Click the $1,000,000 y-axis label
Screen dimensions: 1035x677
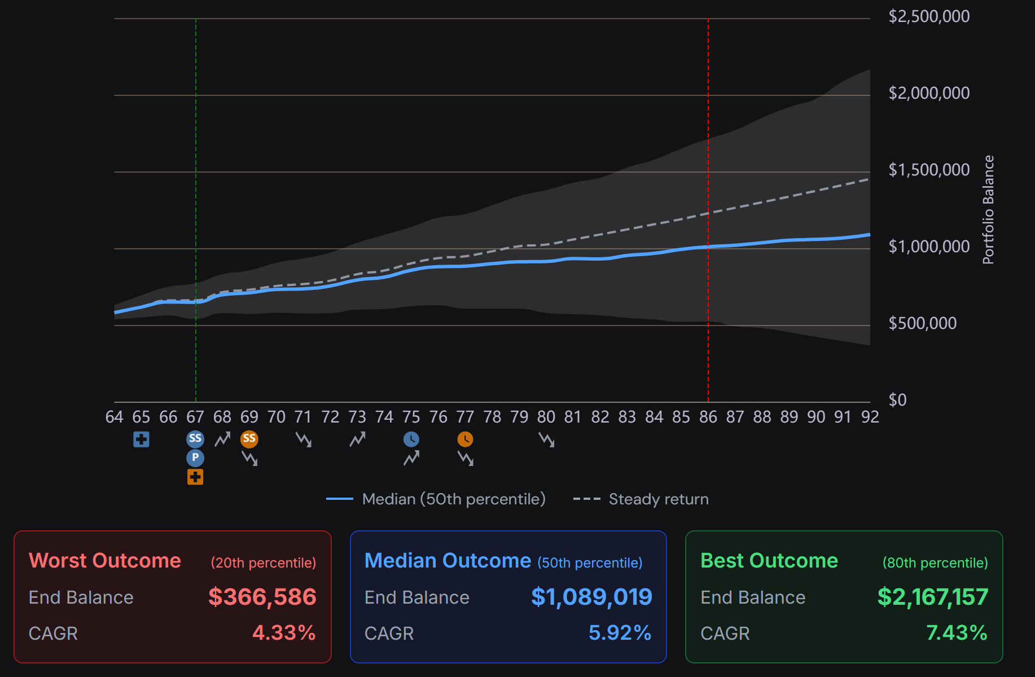click(929, 247)
